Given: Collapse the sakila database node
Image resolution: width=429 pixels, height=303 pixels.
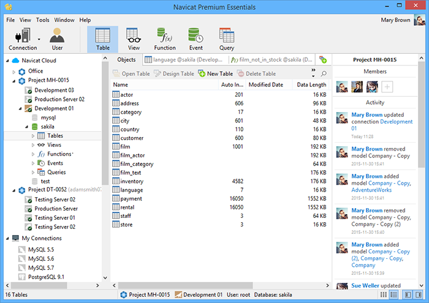Looking at the screenshot, I should coord(26,127).
